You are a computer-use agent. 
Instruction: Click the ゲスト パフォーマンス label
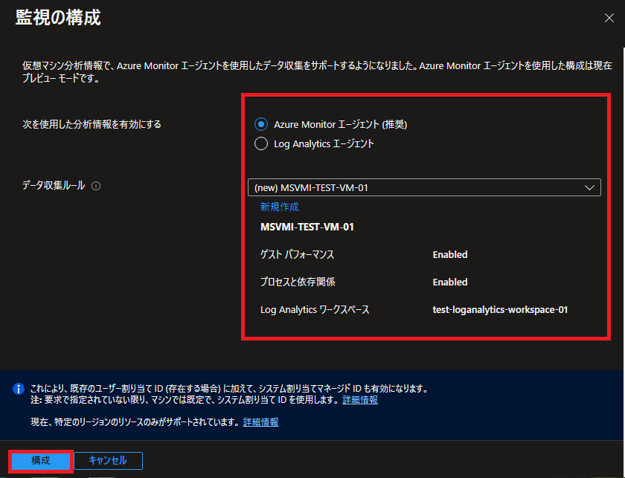click(297, 254)
